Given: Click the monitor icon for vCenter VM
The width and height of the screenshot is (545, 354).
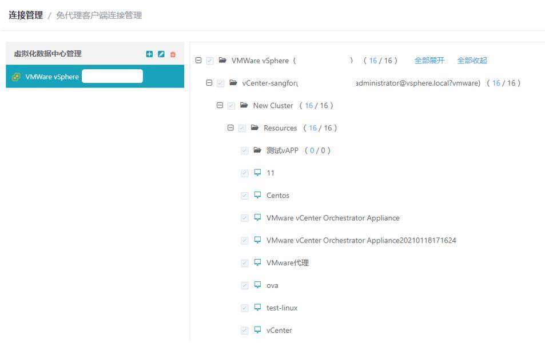Looking at the screenshot, I should coord(257,330).
